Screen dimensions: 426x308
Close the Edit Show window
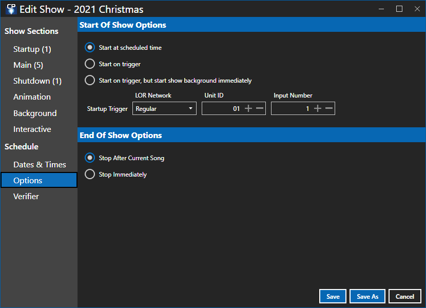click(417, 9)
